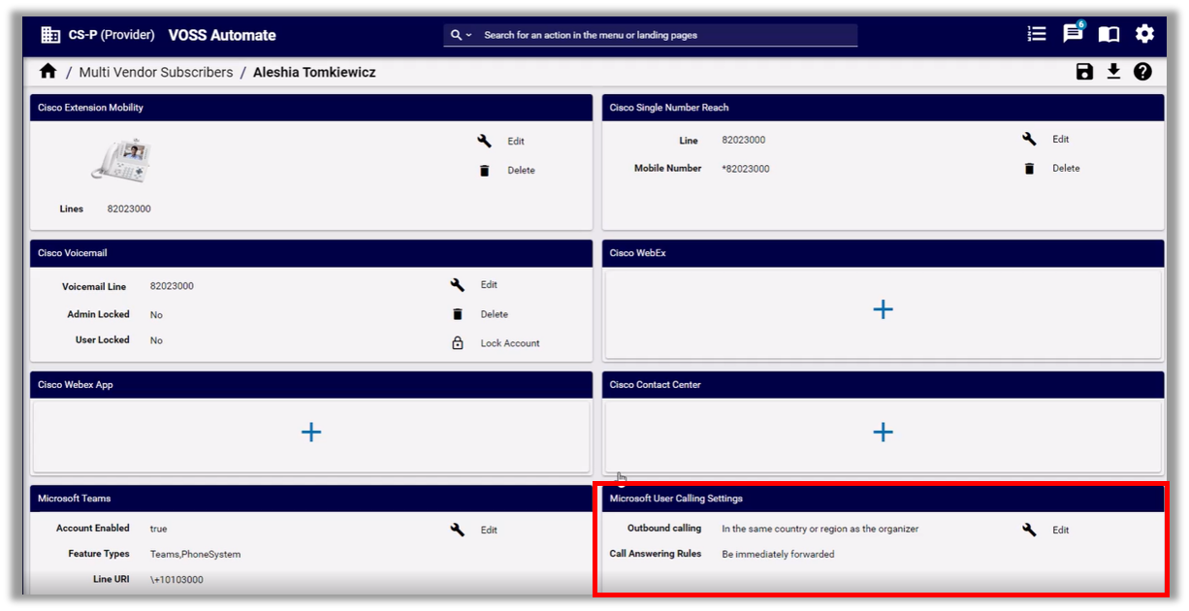Open the documentation book icon
The width and height of the screenshot is (1189, 611).
(1108, 33)
